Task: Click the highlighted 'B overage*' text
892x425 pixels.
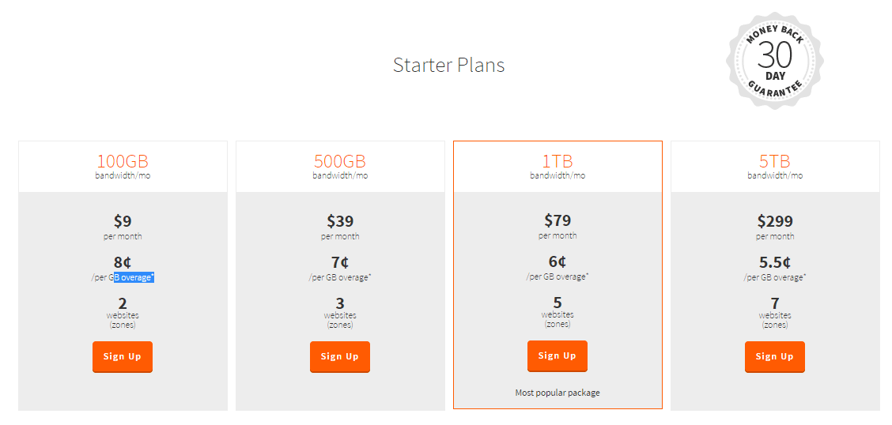Action: [x=134, y=277]
